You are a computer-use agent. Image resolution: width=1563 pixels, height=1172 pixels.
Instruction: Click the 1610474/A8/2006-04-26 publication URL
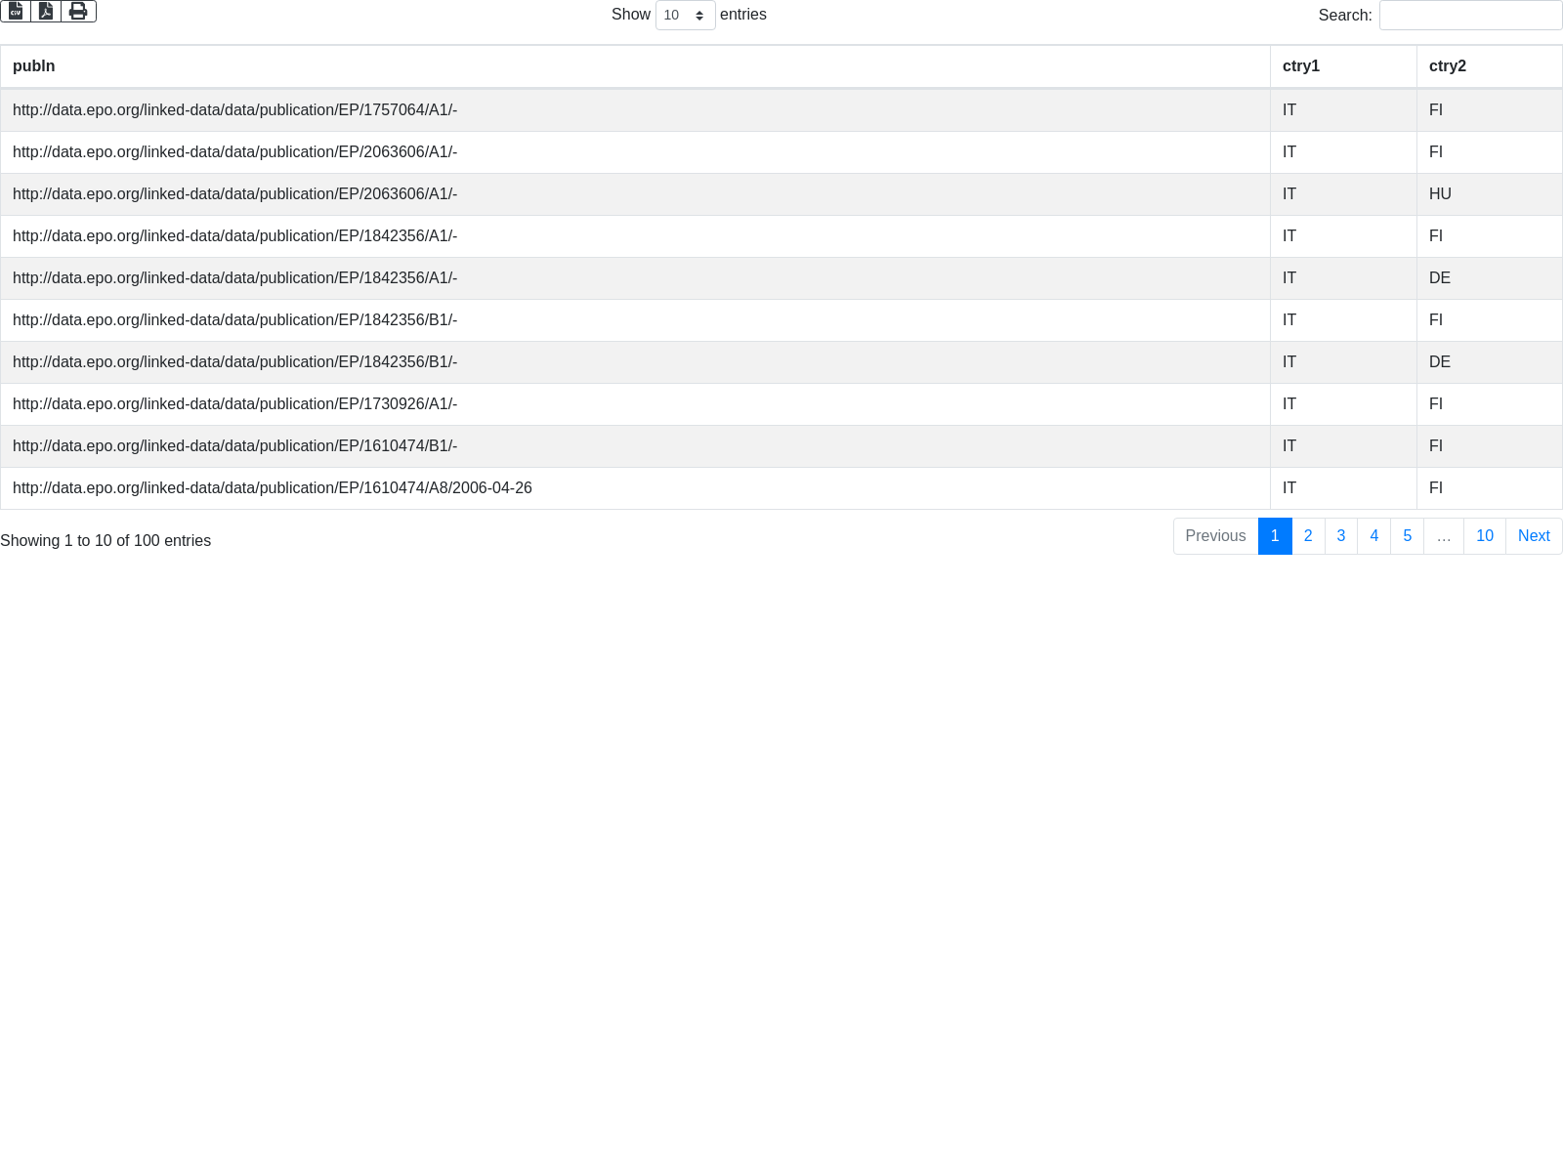[272, 488]
